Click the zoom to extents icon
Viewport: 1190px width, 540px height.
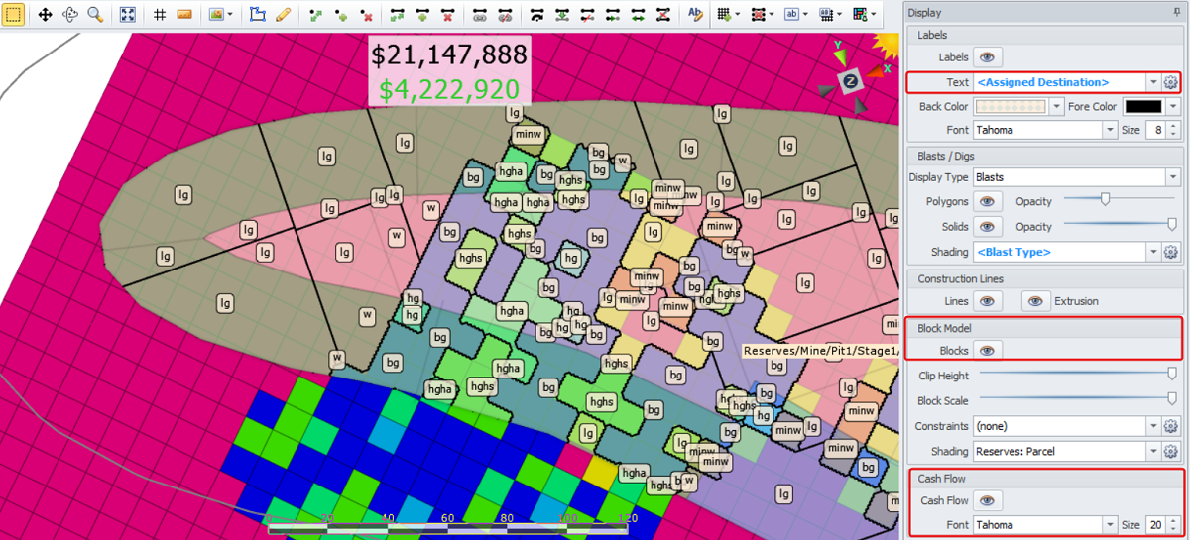pyautogui.click(x=128, y=14)
